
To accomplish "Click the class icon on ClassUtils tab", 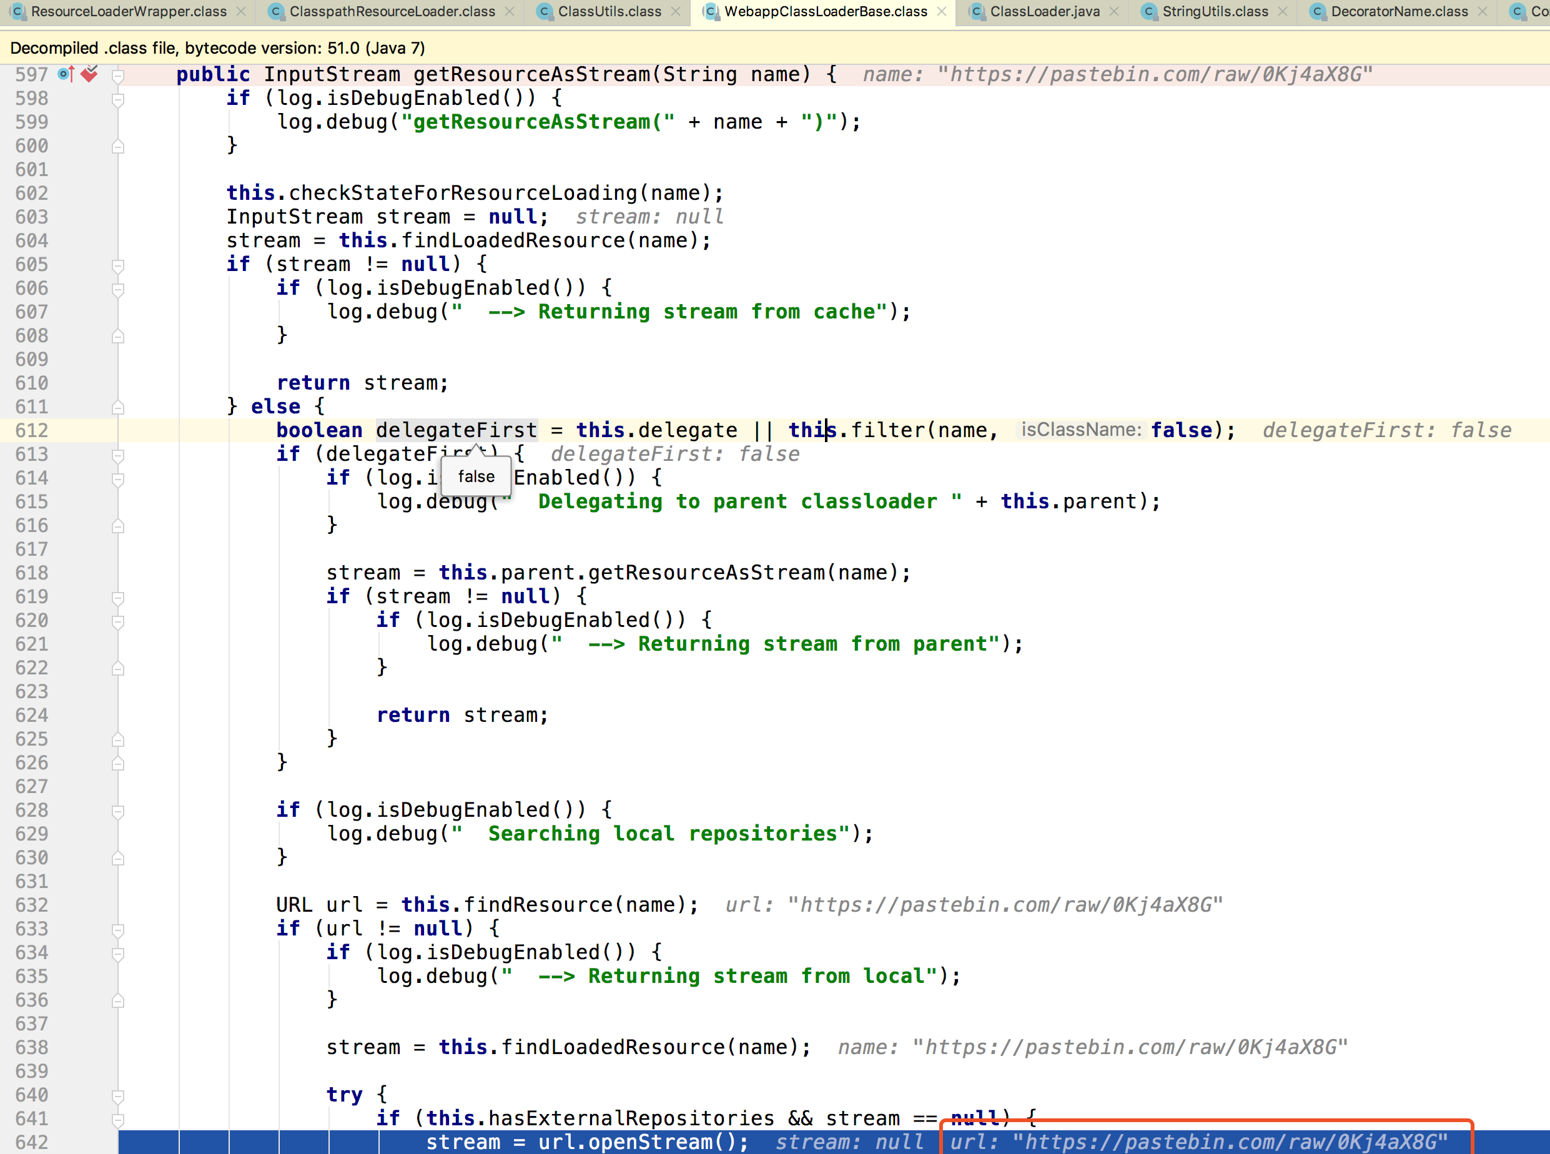I will pyautogui.click(x=544, y=12).
